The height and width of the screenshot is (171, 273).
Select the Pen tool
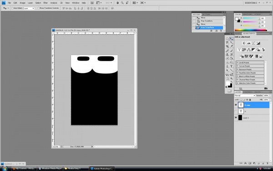click(227, 66)
